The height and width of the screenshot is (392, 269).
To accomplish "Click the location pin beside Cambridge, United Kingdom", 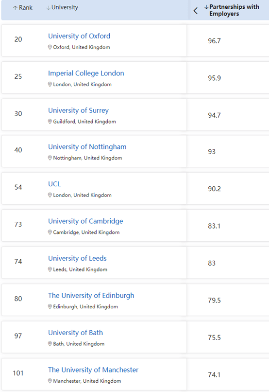I will (50, 232).
